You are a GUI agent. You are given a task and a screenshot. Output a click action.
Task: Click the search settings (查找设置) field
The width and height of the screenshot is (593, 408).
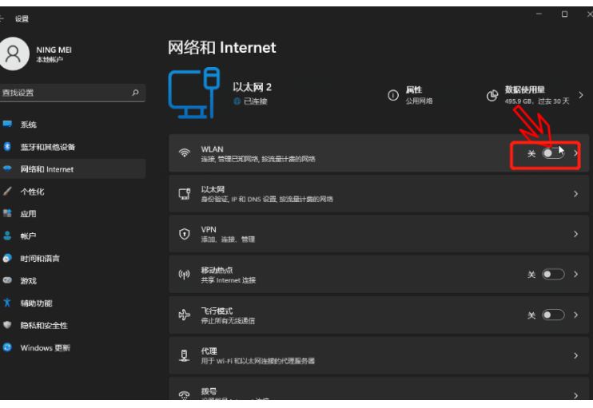pyautogui.click(x=64, y=93)
